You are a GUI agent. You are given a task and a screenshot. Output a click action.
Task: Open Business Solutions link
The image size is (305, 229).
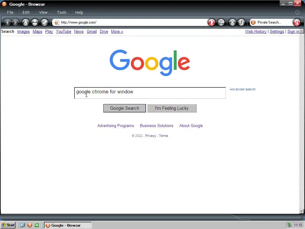coord(157,126)
